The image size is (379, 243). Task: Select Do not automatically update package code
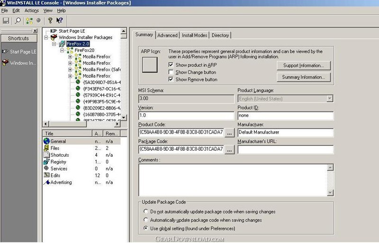click(145, 211)
